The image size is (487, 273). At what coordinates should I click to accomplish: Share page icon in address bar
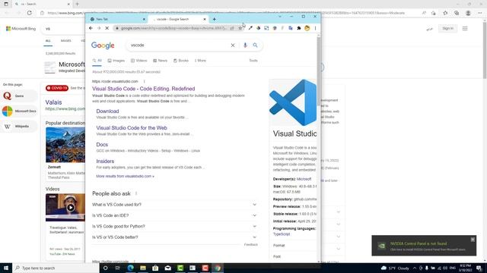pyautogui.click(x=232, y=28)
